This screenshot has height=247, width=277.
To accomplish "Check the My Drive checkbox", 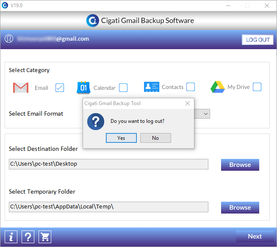I will [257, 87].
